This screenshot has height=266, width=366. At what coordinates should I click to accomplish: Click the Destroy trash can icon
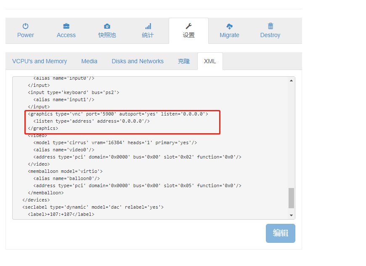click(x=270, y=26)
